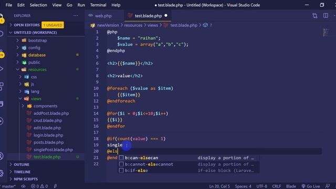Click the lightning bolt status icon
This screenshot has height=189, width=336.
[x=55, y=186]
